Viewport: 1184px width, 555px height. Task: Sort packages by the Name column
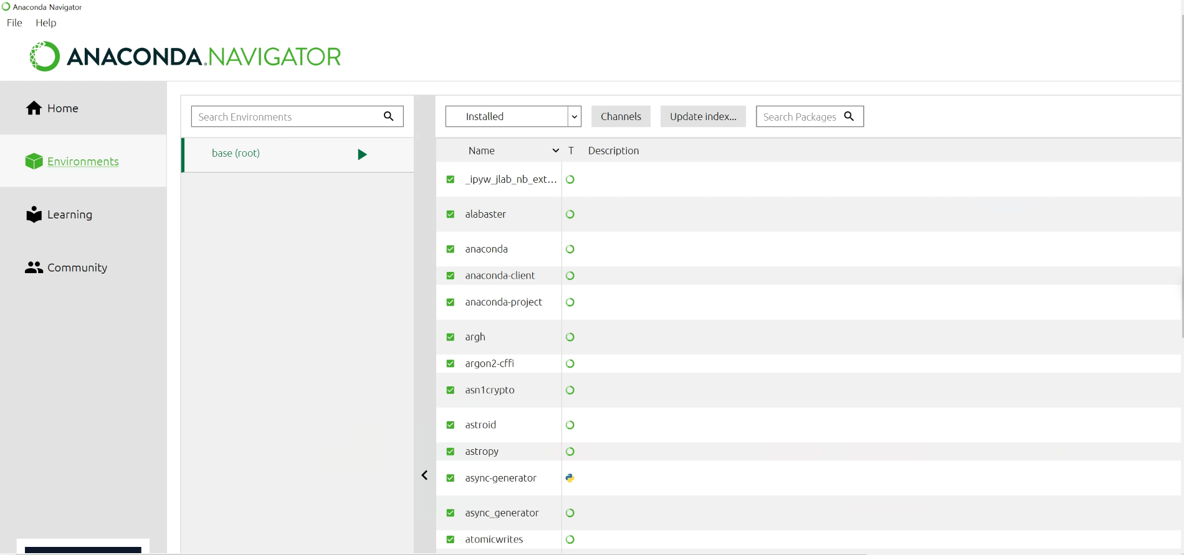[x=481, y=151]
